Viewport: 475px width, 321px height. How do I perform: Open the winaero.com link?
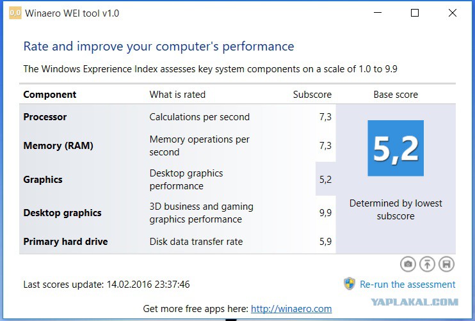click(x=291, y=309)
